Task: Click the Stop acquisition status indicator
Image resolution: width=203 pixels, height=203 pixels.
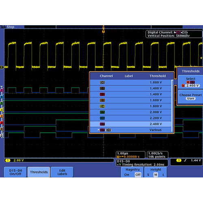Action: (11, 27)
